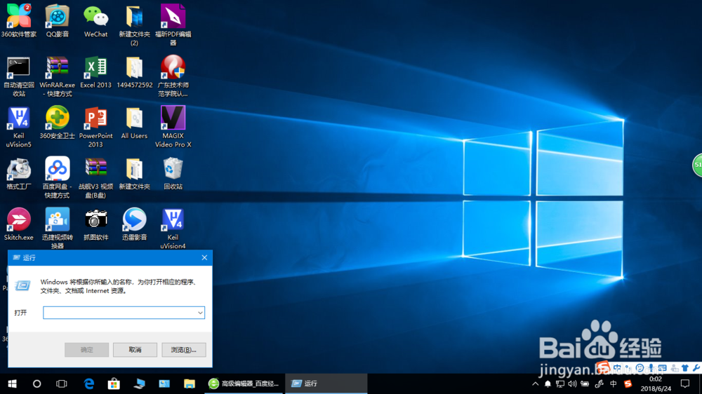702x394 pixels.
Task: Click the 确定 button in the Run dialog
Action: point(86,350)
